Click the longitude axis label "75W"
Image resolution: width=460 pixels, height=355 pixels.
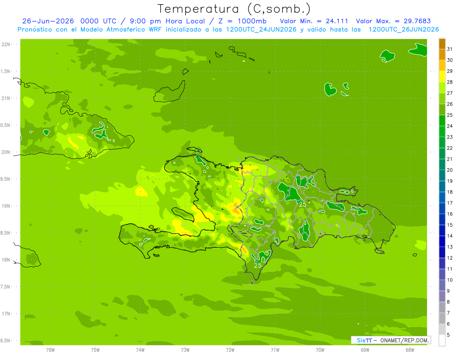point(95,350)
